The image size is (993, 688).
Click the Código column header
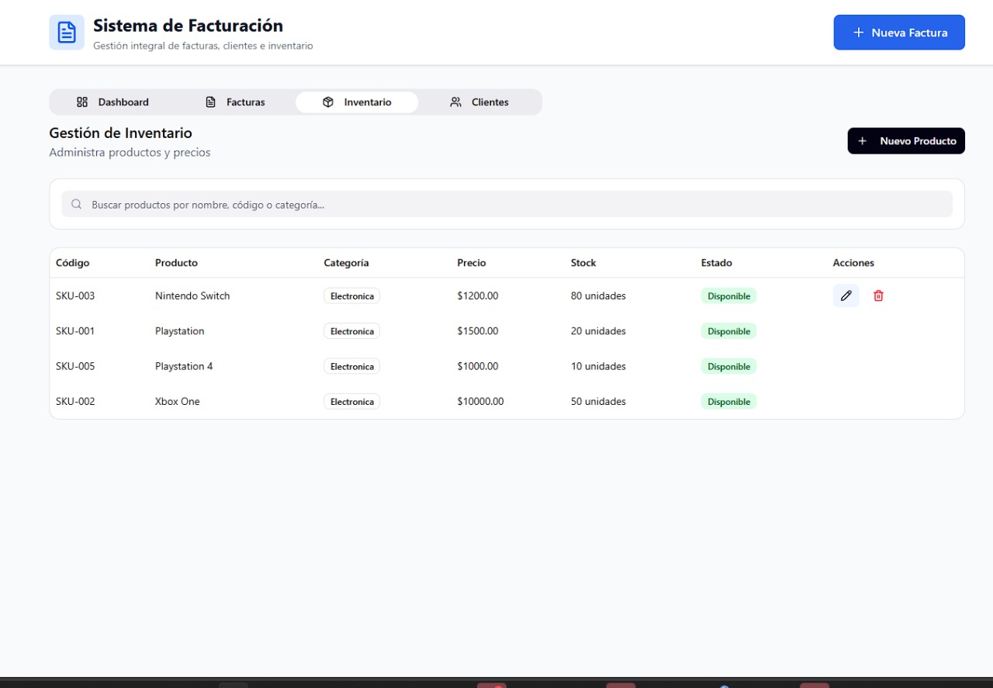(73, 263)
